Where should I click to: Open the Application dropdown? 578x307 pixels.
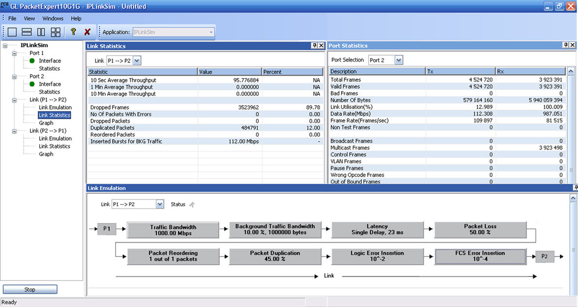point(211,32)
